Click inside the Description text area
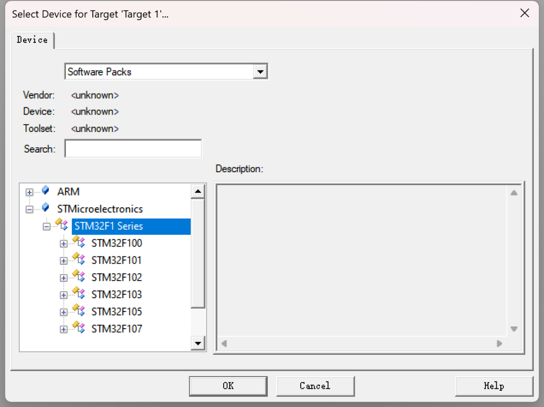Screen dimensions: 544x407 click(362, 260)
